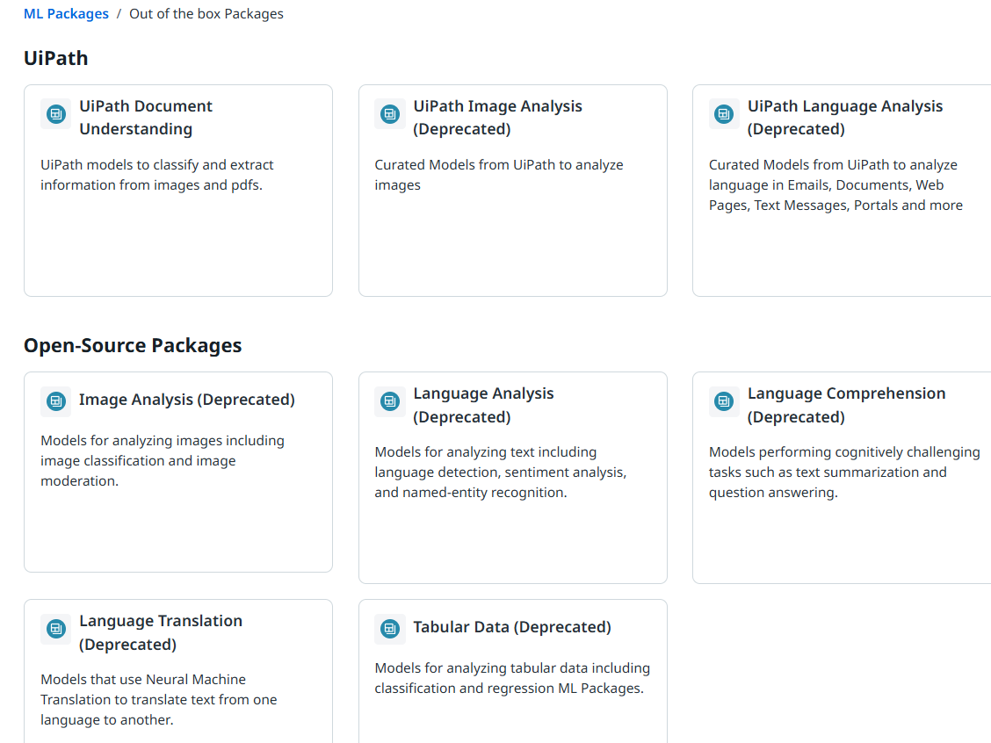Click description about sentiment analysis and named-entity recognition

[501, 472]
